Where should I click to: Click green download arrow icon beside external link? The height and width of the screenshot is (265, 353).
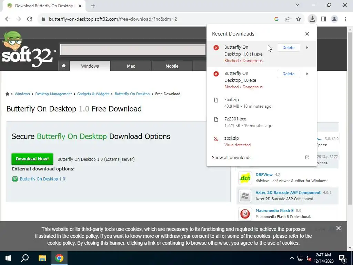click(15, 179)
